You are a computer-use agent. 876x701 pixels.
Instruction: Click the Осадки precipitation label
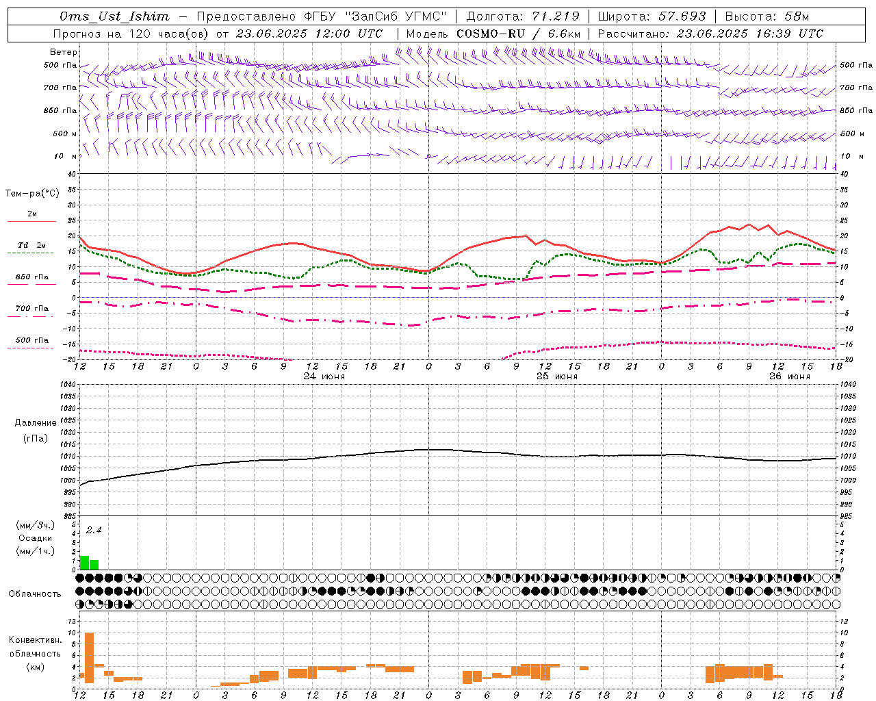coord(35,538)
